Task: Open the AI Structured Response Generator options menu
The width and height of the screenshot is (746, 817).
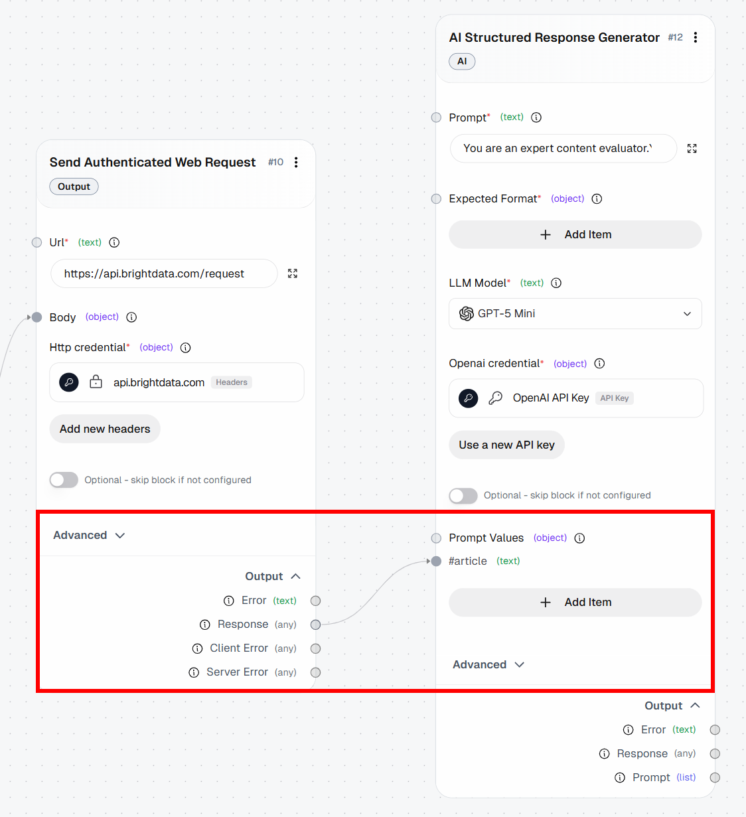Action: click(695, 38)
